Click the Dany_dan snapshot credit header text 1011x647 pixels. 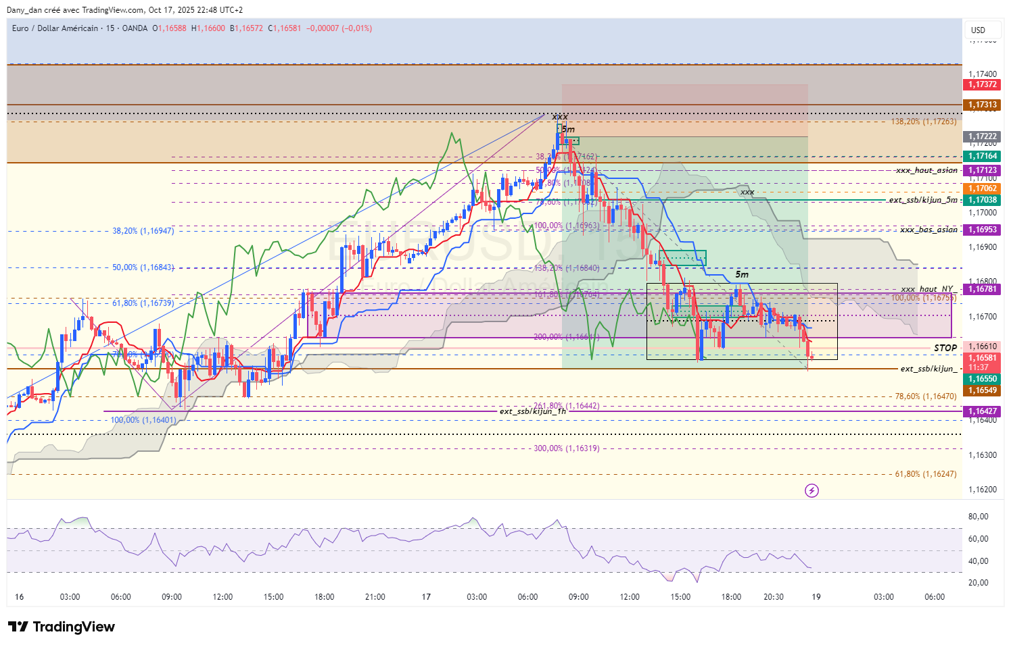124,10
